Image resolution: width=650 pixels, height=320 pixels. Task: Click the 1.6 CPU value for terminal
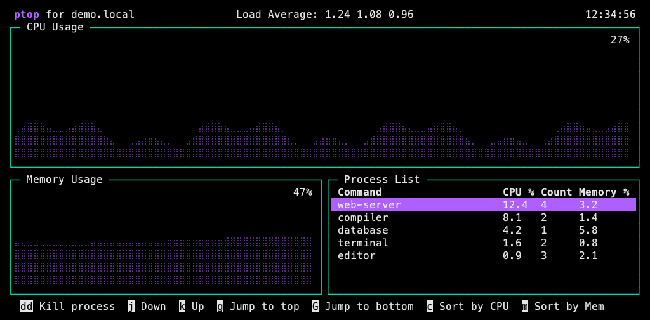(512, 243)
